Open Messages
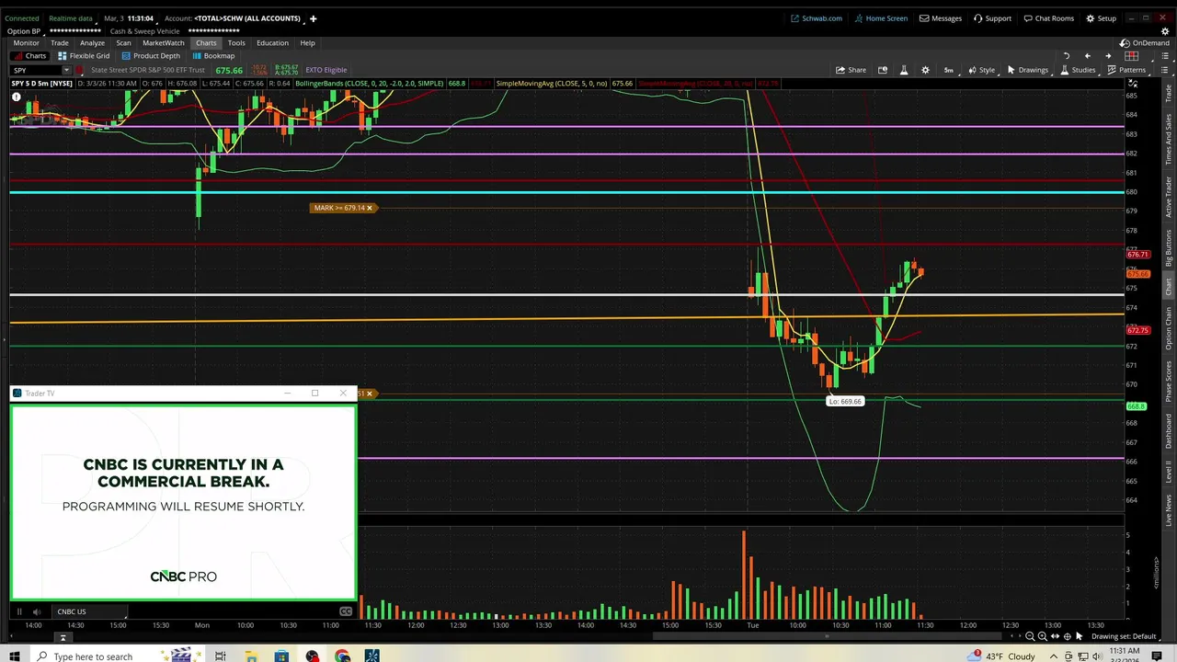 pos(941,18)
